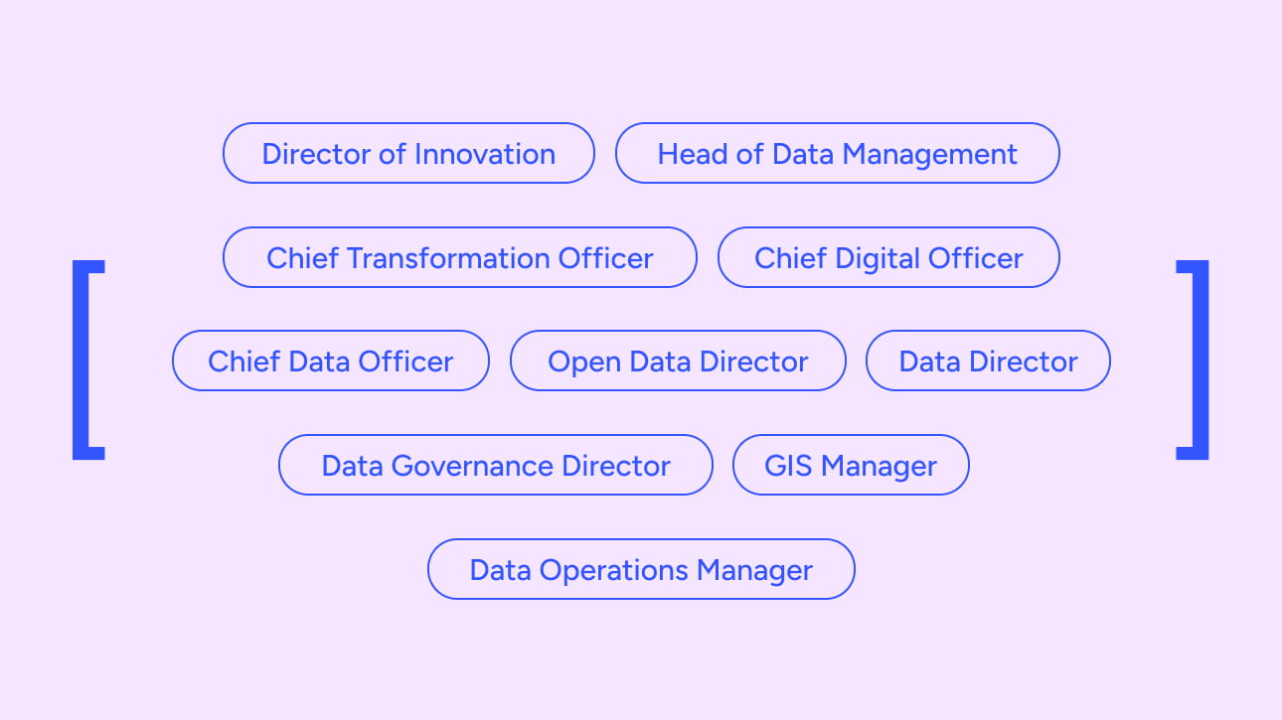1282x720 pixels.
Task: Select the Data Governance Director tag
Action: [x=495, y=466]
